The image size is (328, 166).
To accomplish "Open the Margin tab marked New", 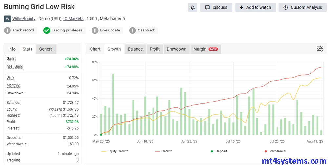I will pos(205,49).
